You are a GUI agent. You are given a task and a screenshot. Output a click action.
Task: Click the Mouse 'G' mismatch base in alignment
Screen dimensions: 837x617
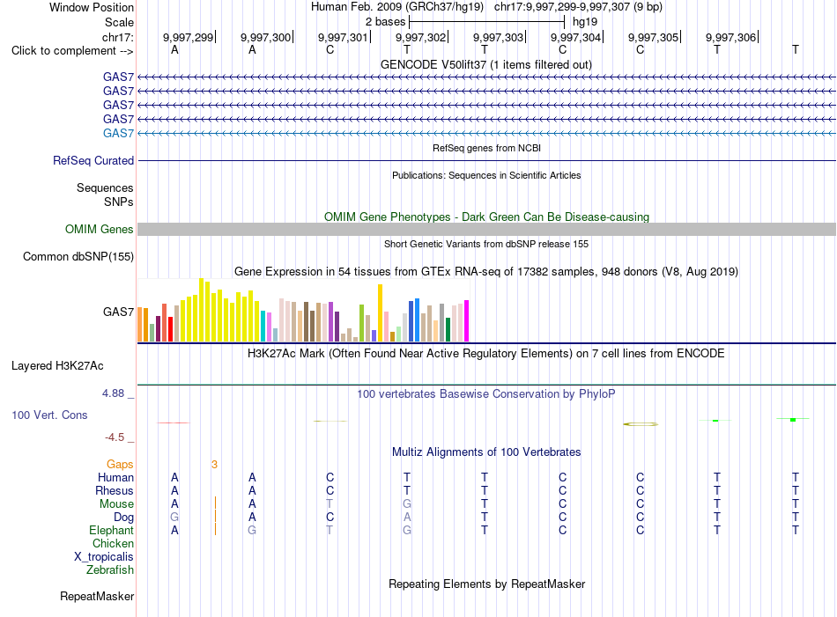pyautogui.click(x=407, y=504)
